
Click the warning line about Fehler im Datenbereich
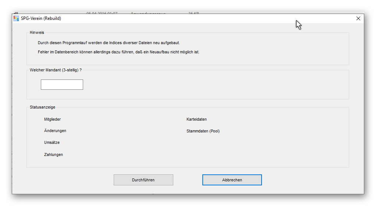point(118,52)
